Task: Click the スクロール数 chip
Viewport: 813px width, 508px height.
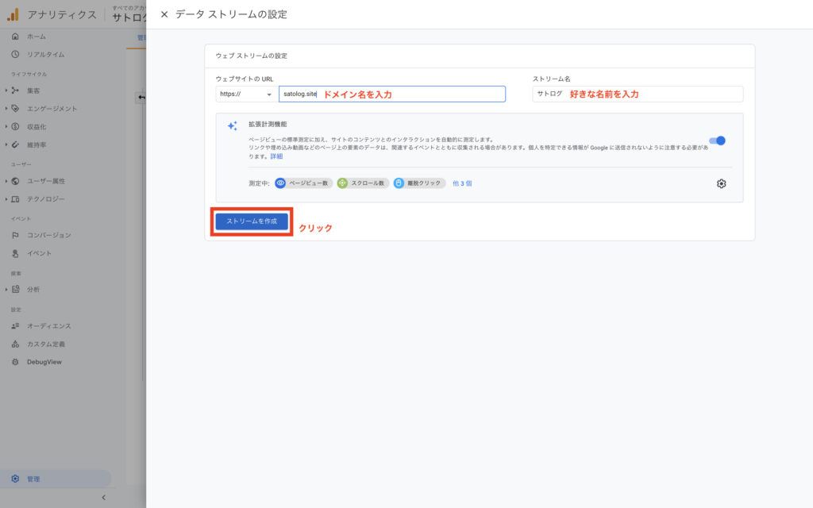Action: pyautogui.click(x=363, y=183)
